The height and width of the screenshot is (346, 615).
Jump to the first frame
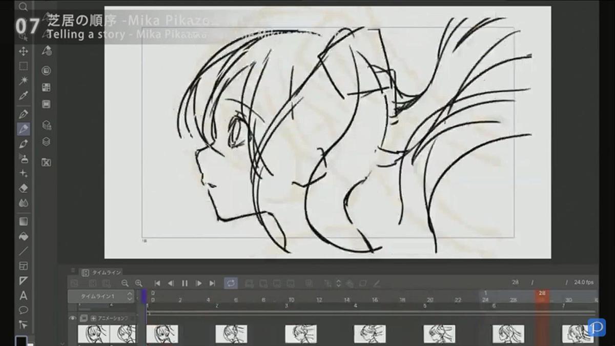(157, 283)
